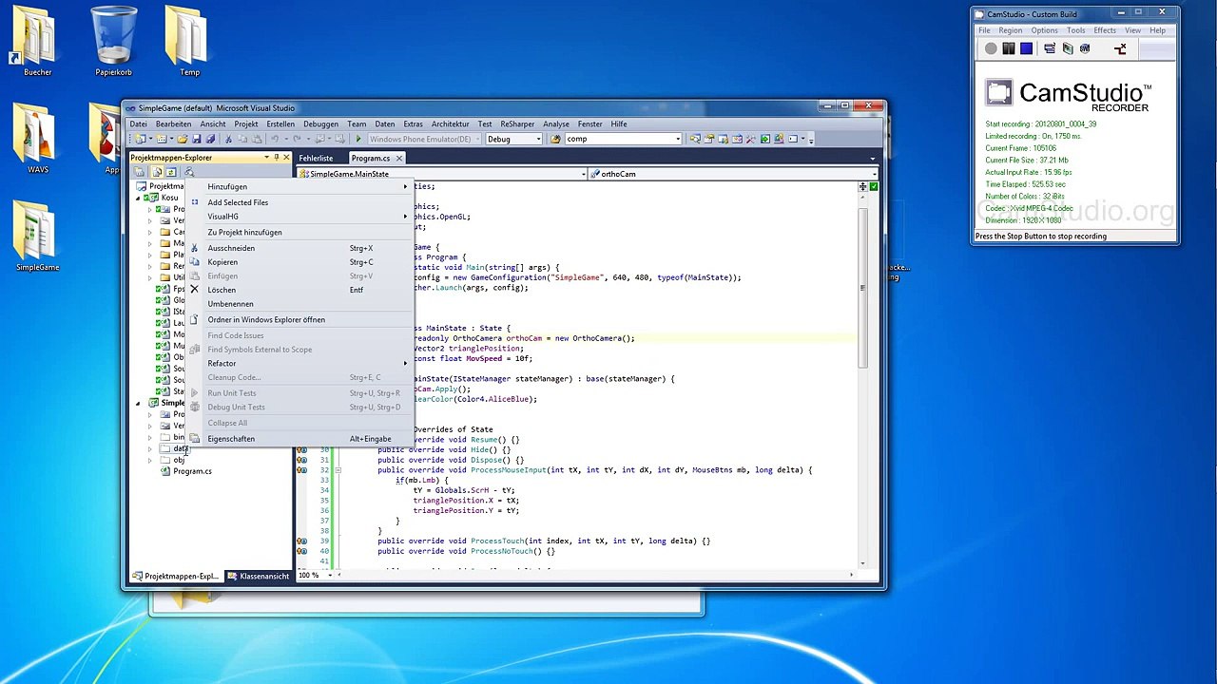Screen dimensions: 1217x684
Task: Click the Find in Files toolbar icon
Action: [x=555, y=140]
